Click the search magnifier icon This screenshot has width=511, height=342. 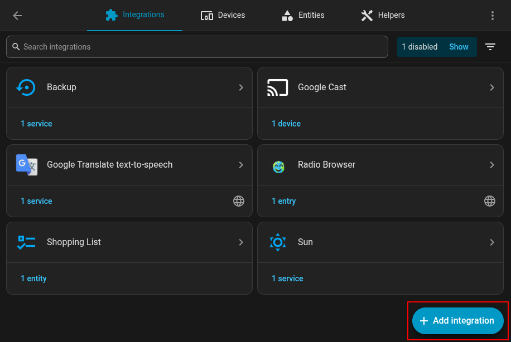16,47
